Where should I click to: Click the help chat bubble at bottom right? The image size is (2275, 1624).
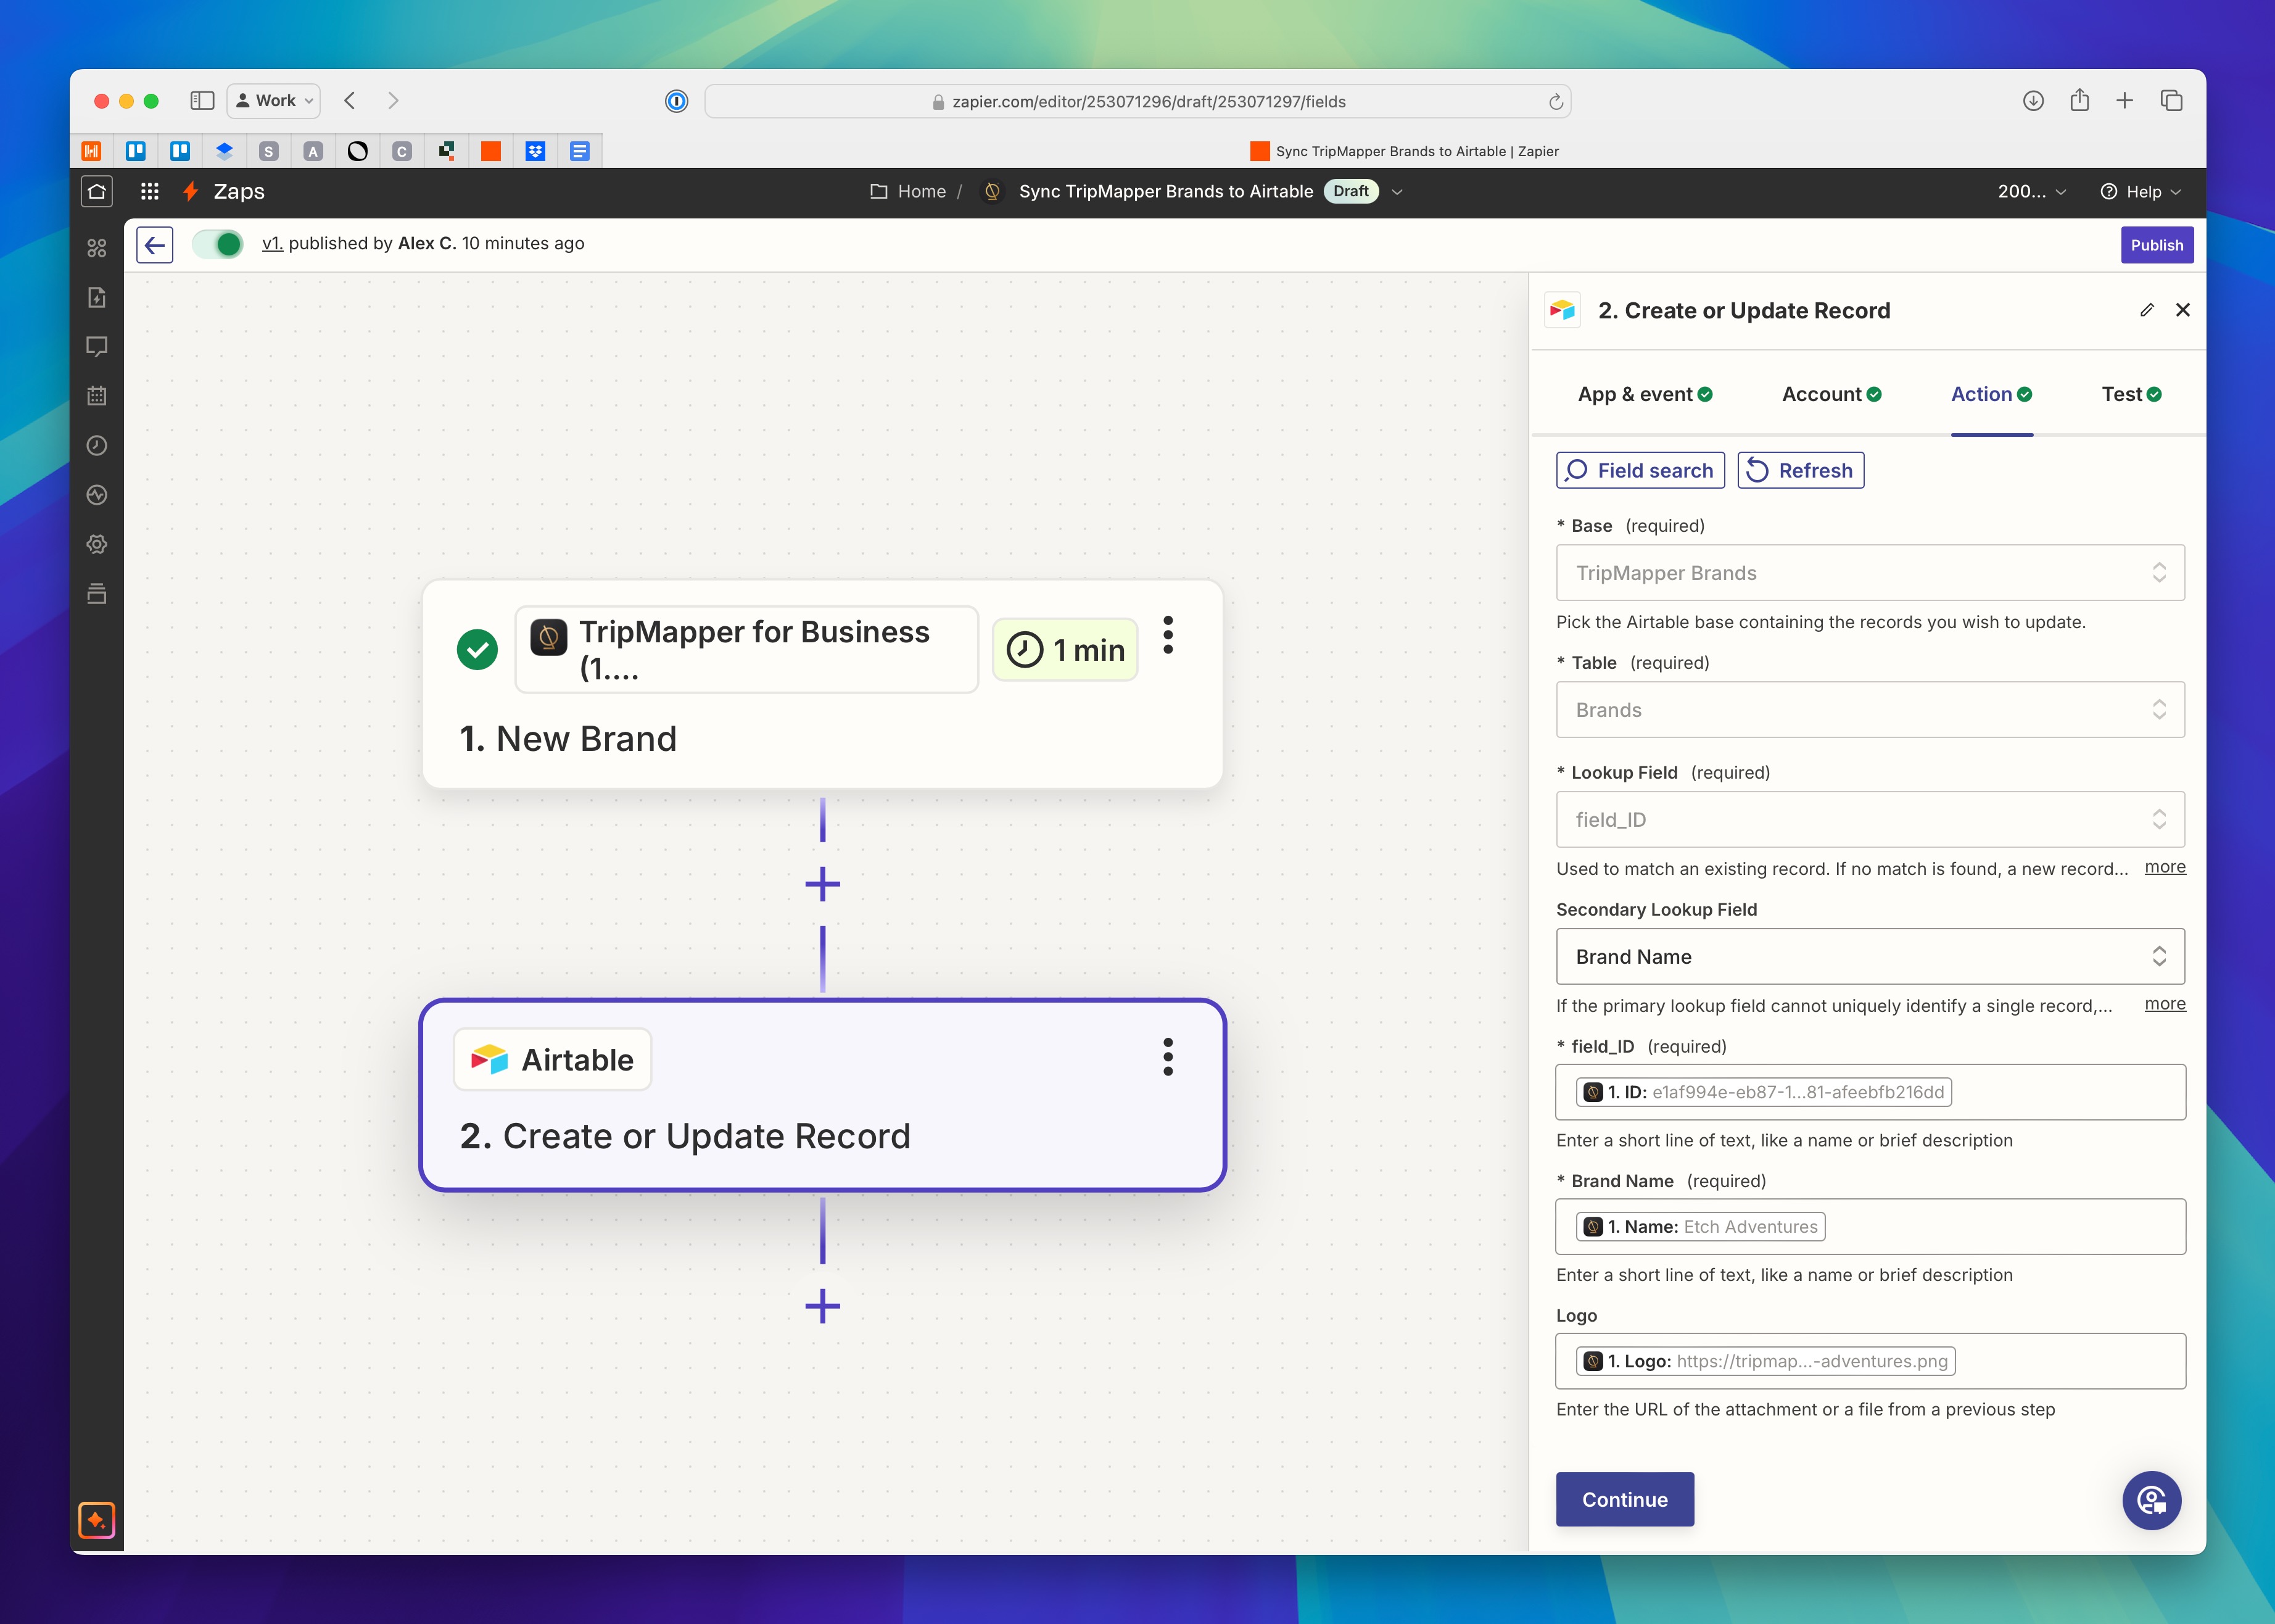point(2151,1500)
